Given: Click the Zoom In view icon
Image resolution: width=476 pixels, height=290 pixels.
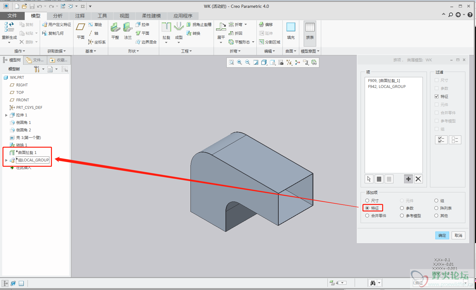Looking at the screenshot, I should [x=240, y=63].
